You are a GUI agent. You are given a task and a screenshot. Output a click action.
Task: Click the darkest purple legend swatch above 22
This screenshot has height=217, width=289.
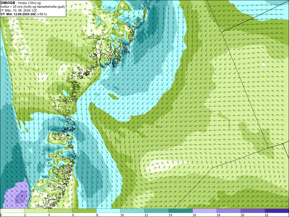click(277, 211)
